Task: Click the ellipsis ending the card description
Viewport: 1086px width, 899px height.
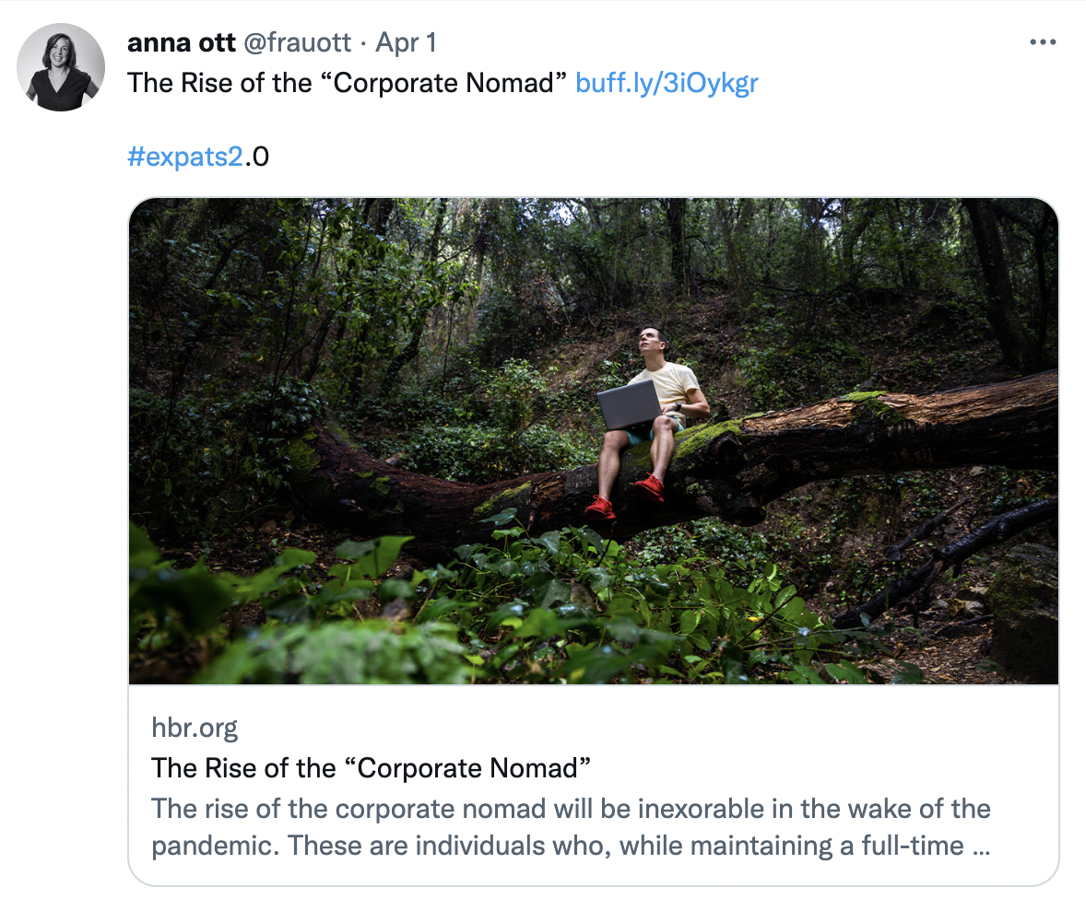Action: click(982, 846)
